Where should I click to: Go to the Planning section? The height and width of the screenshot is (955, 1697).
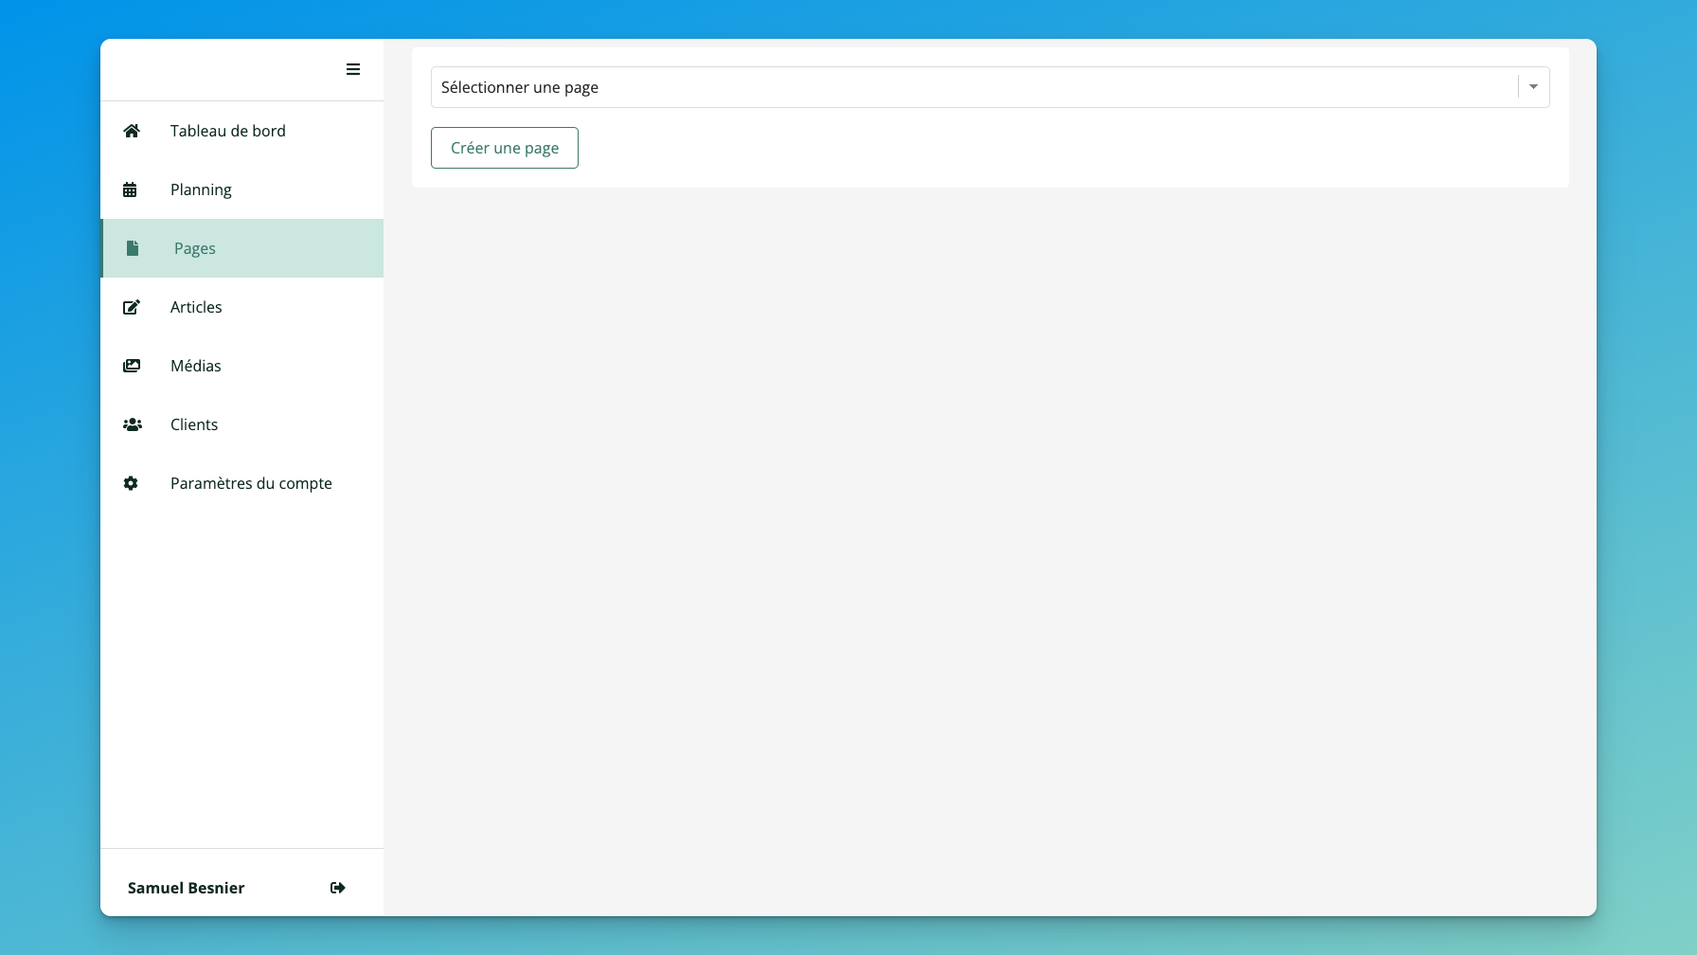(x=201, y=189)
